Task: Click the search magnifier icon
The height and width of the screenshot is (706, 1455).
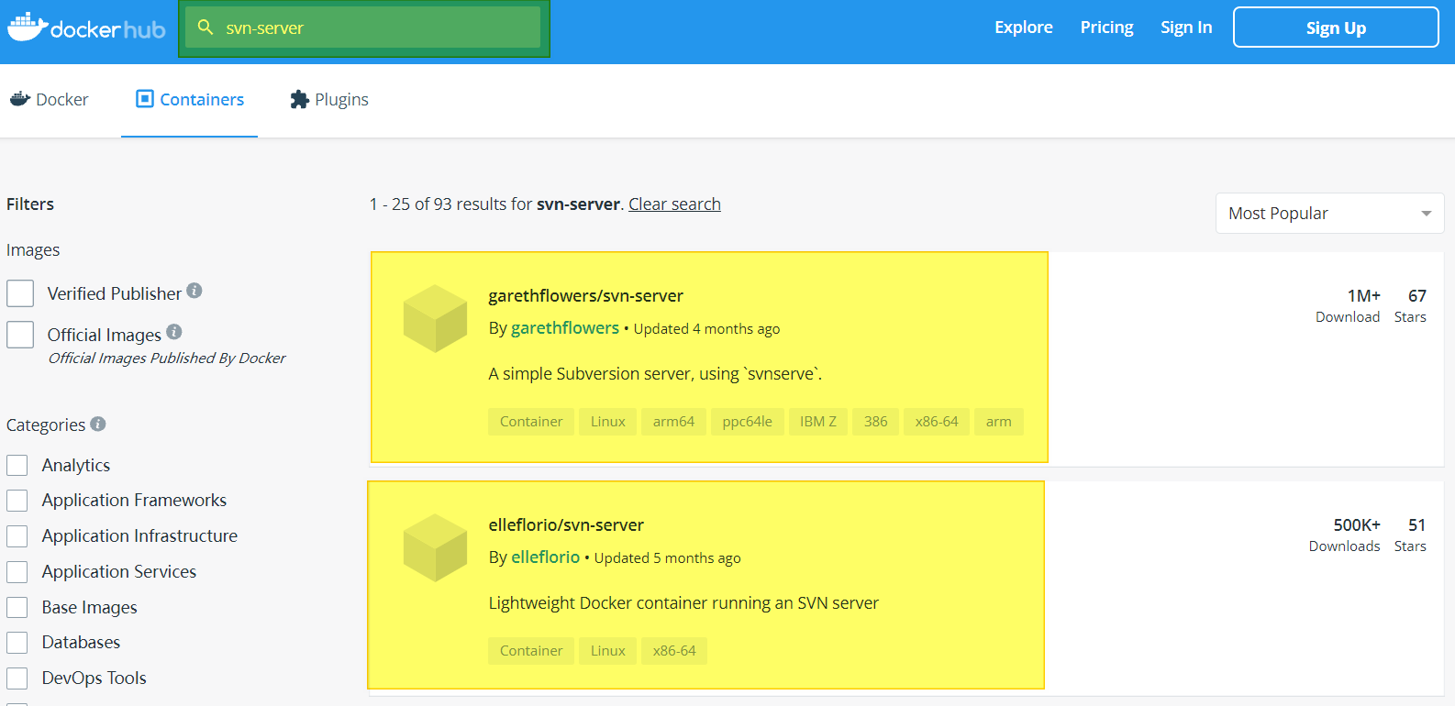Action: [205, 28]
